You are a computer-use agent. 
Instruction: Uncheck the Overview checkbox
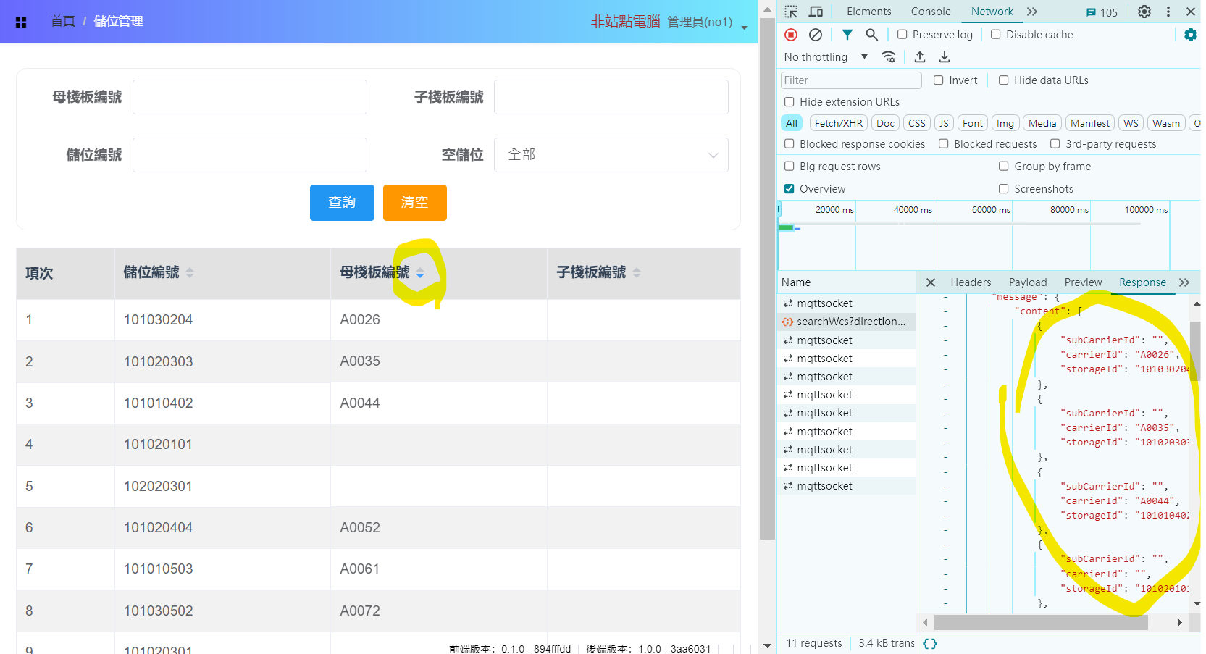790,189
